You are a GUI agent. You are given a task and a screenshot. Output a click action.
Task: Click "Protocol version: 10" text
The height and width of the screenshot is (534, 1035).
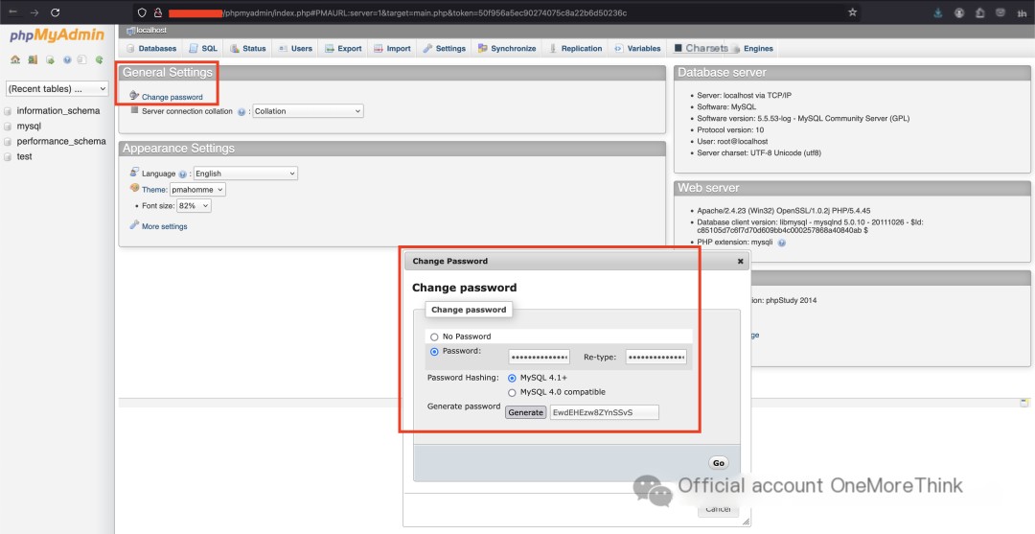click(x=730, y=130)
